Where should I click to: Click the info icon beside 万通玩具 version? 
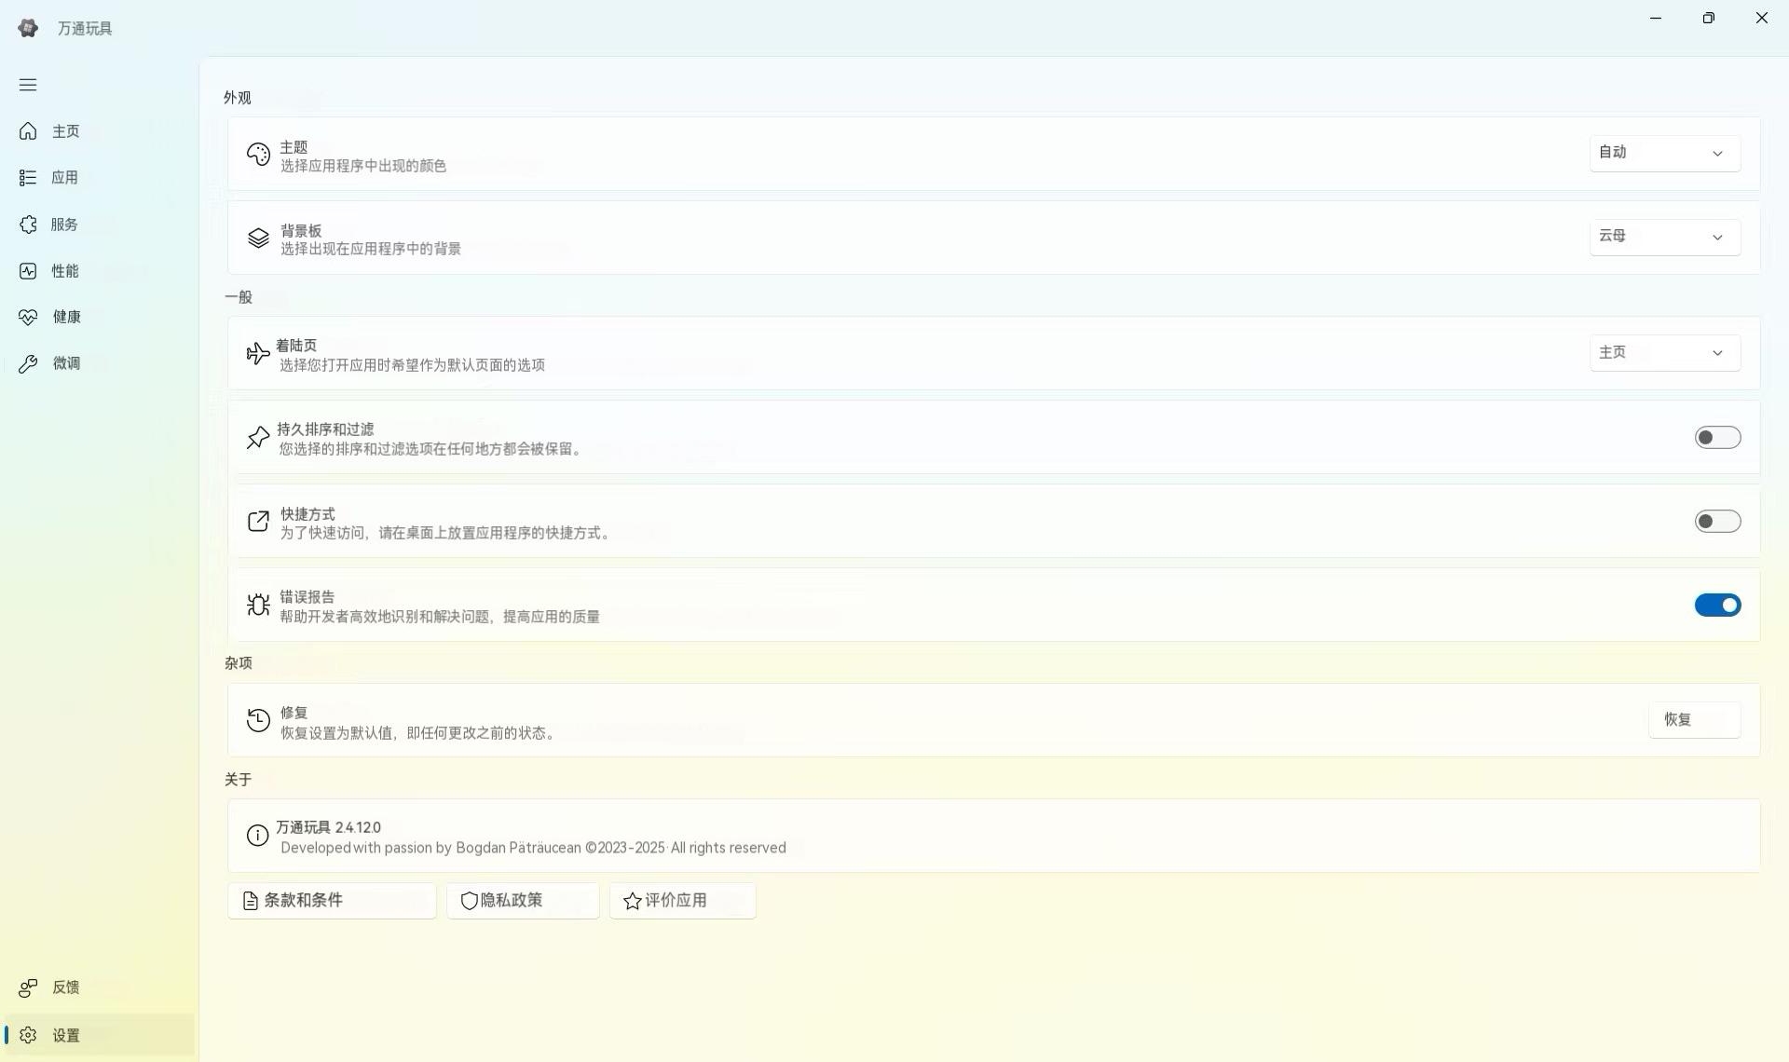[257, 836]
